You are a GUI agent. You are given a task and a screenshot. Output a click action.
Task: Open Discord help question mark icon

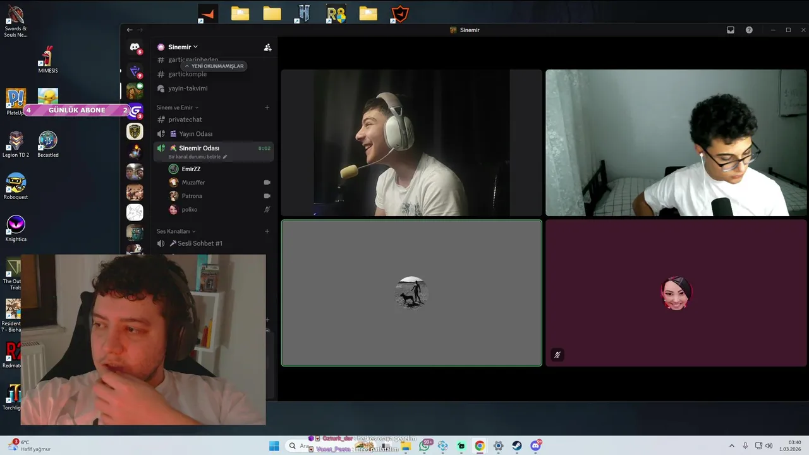tap(749, 30)
